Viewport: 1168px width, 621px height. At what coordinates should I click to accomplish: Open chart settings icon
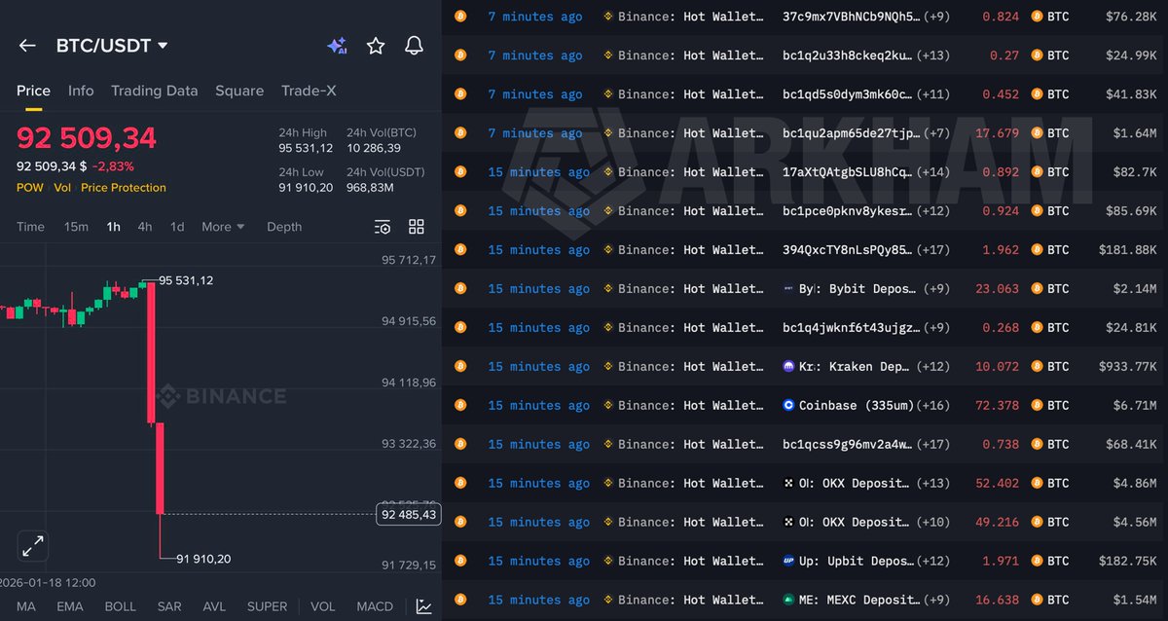(x=383, y=227)
